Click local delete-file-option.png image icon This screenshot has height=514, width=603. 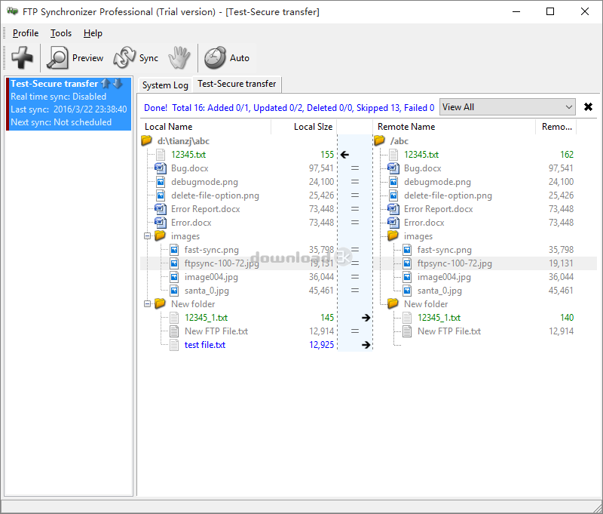pos(161,195)
